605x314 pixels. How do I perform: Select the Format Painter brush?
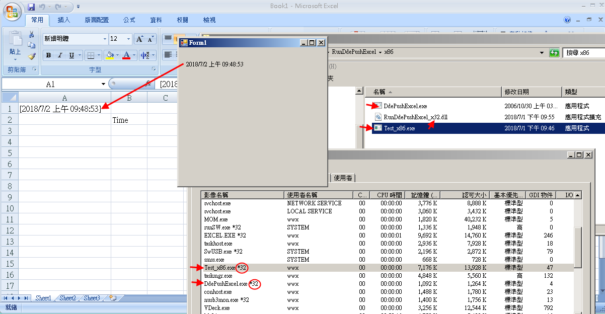31,56
